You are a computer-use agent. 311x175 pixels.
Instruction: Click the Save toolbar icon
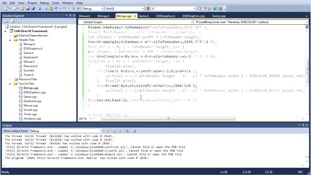[28, 9]
